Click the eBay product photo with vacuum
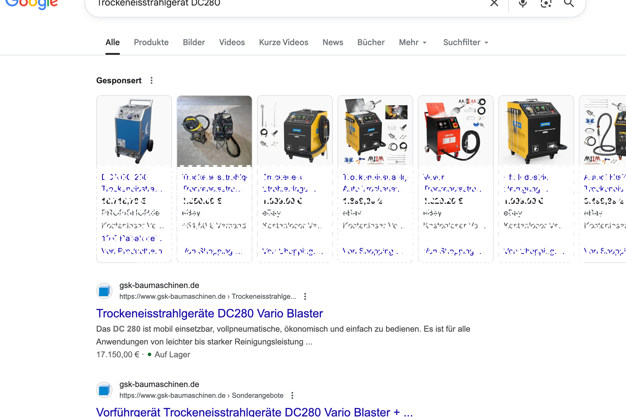Viewport: 626px width, 417px height. pos(214,131)
